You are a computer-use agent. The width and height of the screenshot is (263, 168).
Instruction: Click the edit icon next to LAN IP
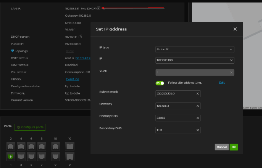99,8
